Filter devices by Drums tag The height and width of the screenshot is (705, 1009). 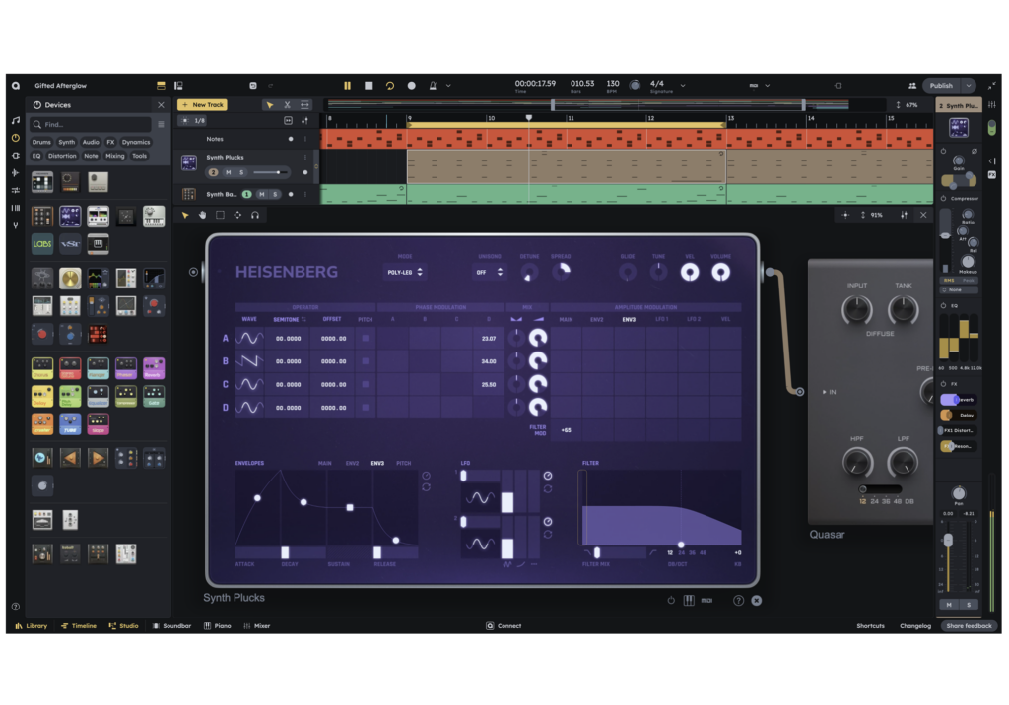[x=41, y=142]
